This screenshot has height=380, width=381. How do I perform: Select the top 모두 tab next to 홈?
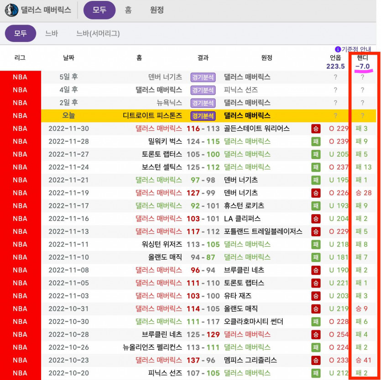pos(99,10)
